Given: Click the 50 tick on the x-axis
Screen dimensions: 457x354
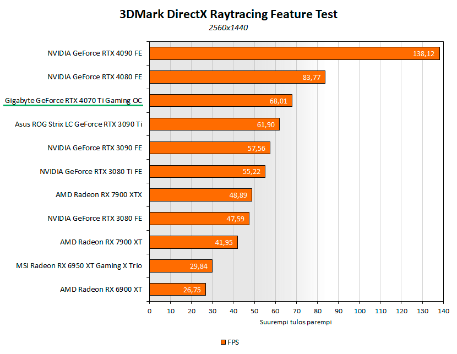Looking at the screenshot, I should (255, 311).
